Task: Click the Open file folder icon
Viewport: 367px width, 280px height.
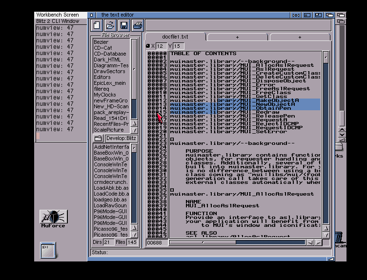Action: pyautogui.click(x=110, y=25)
